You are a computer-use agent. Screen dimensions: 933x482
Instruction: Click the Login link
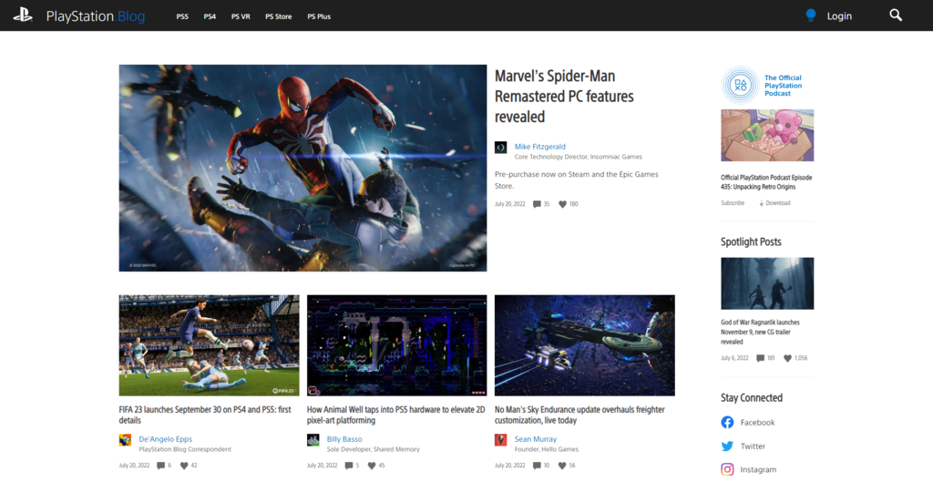(839, 16)
